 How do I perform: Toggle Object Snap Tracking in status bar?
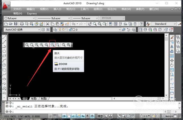(73, 116)
